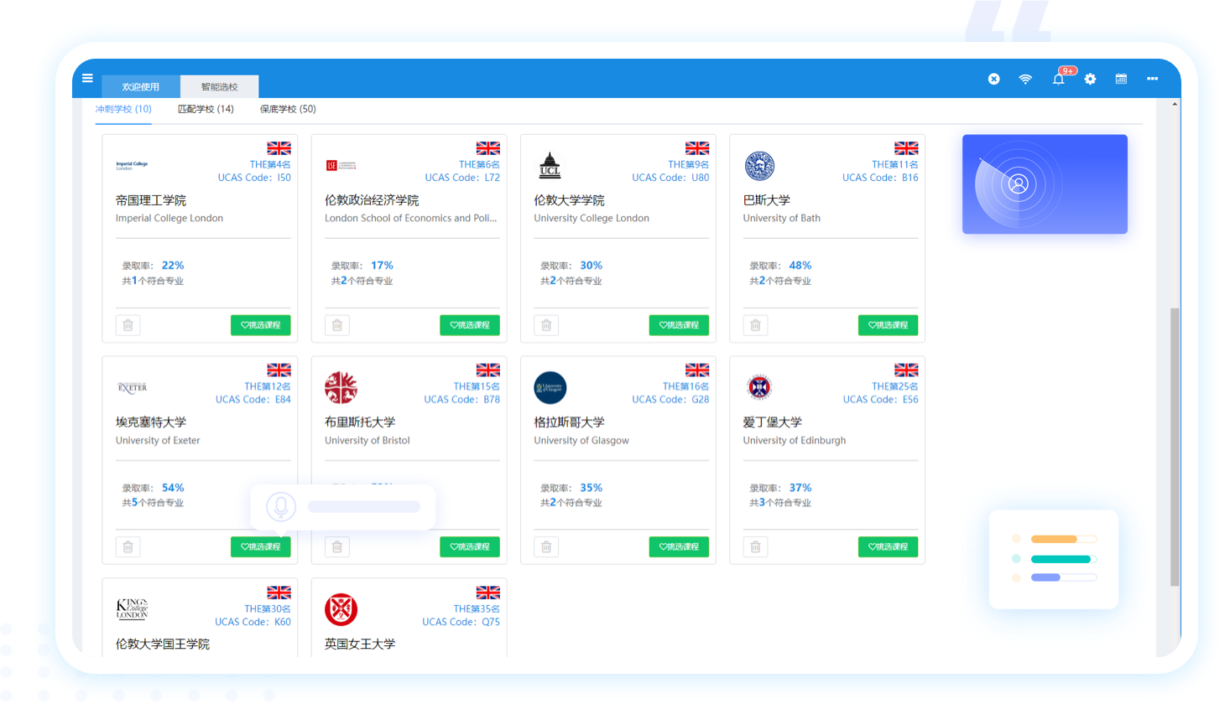
Task: Click THE第25名 ranking text
Action: [x=895, y=386]
